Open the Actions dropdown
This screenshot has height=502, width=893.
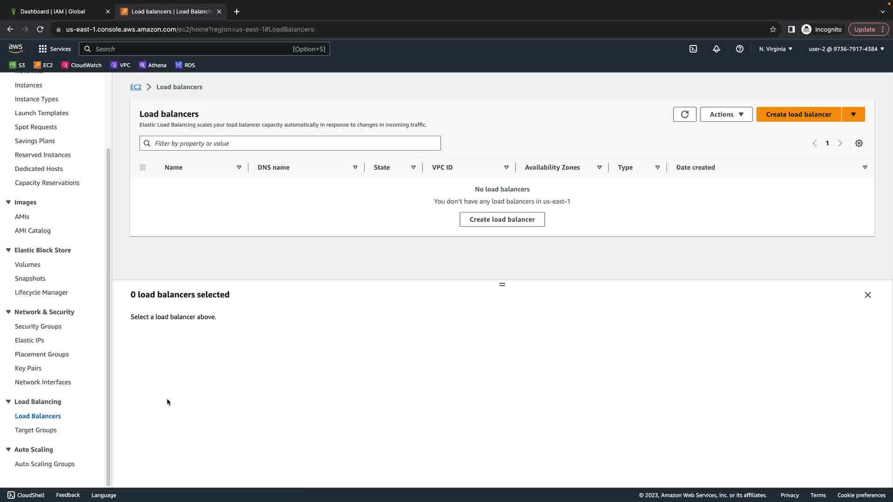[726, 114]
